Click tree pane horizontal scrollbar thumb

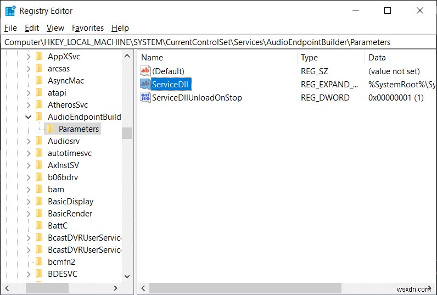click(47, 288)
